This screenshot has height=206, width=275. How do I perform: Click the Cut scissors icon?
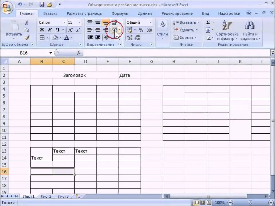[x=27, y=22]
